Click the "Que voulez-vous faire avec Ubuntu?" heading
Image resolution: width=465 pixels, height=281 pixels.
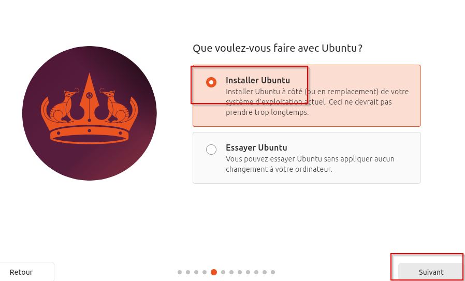[x=278, y=48]
